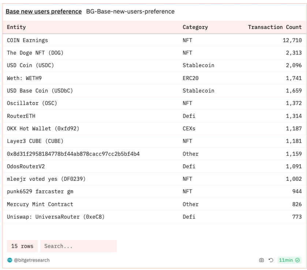Sort by Transaction Count column header
This screenshot has width=307, height=270.
(x=275, y=27)
